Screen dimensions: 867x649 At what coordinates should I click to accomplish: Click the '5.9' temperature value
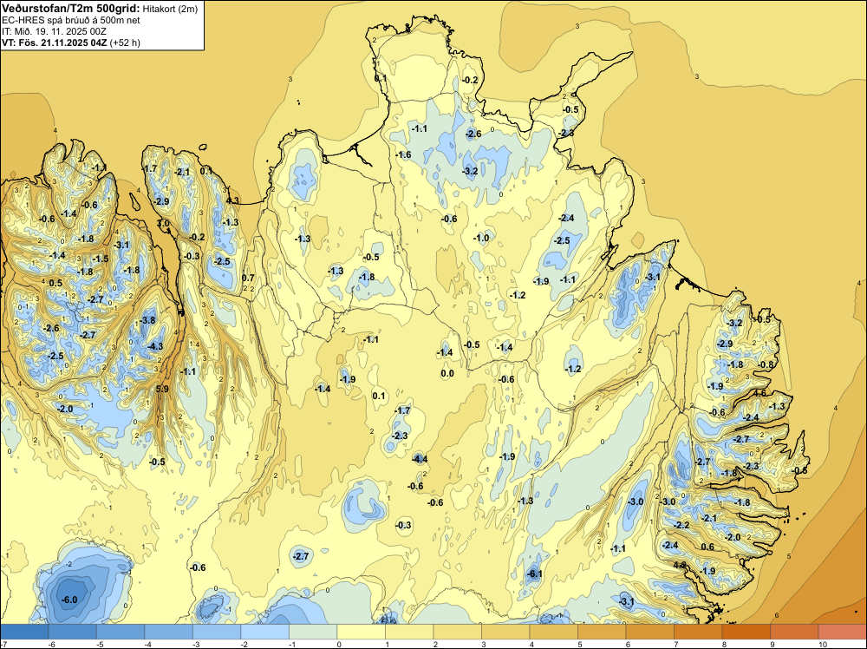(x=162, y=389)
